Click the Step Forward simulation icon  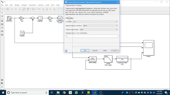click(50, 9)
